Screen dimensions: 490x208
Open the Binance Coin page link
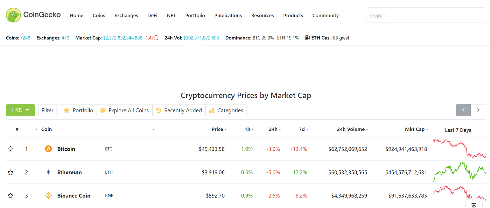(x=74, y=196)
